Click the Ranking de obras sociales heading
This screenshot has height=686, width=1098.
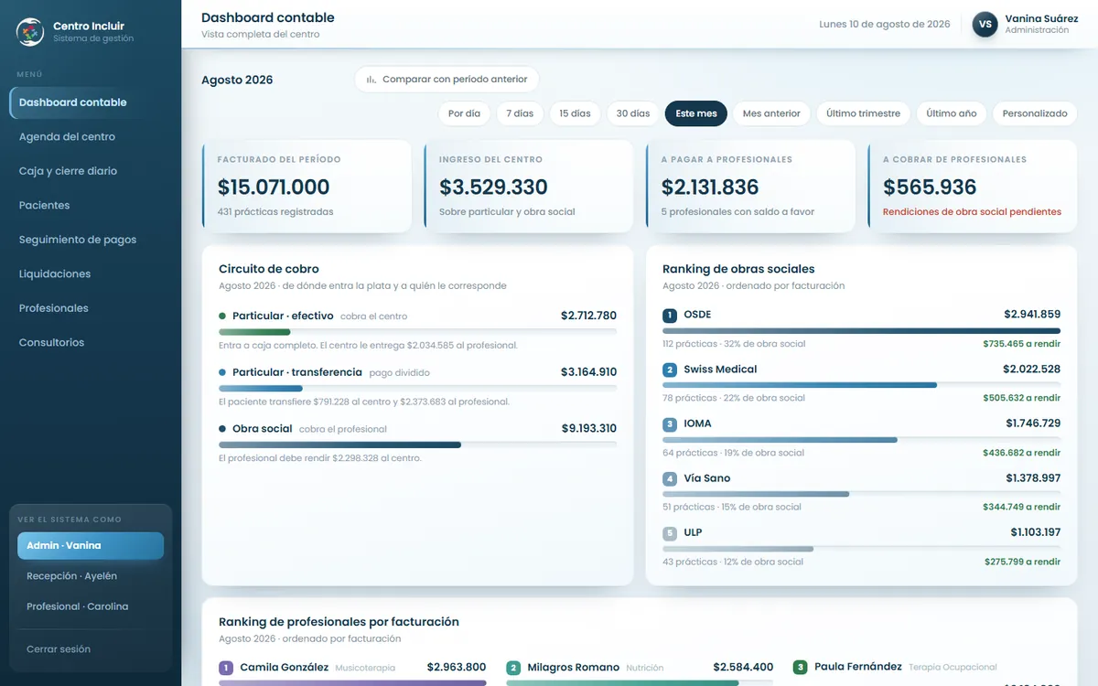click(738, 269)
